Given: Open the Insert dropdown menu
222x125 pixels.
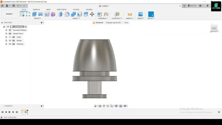Looking at the screenshot, I should coord(140,18).
